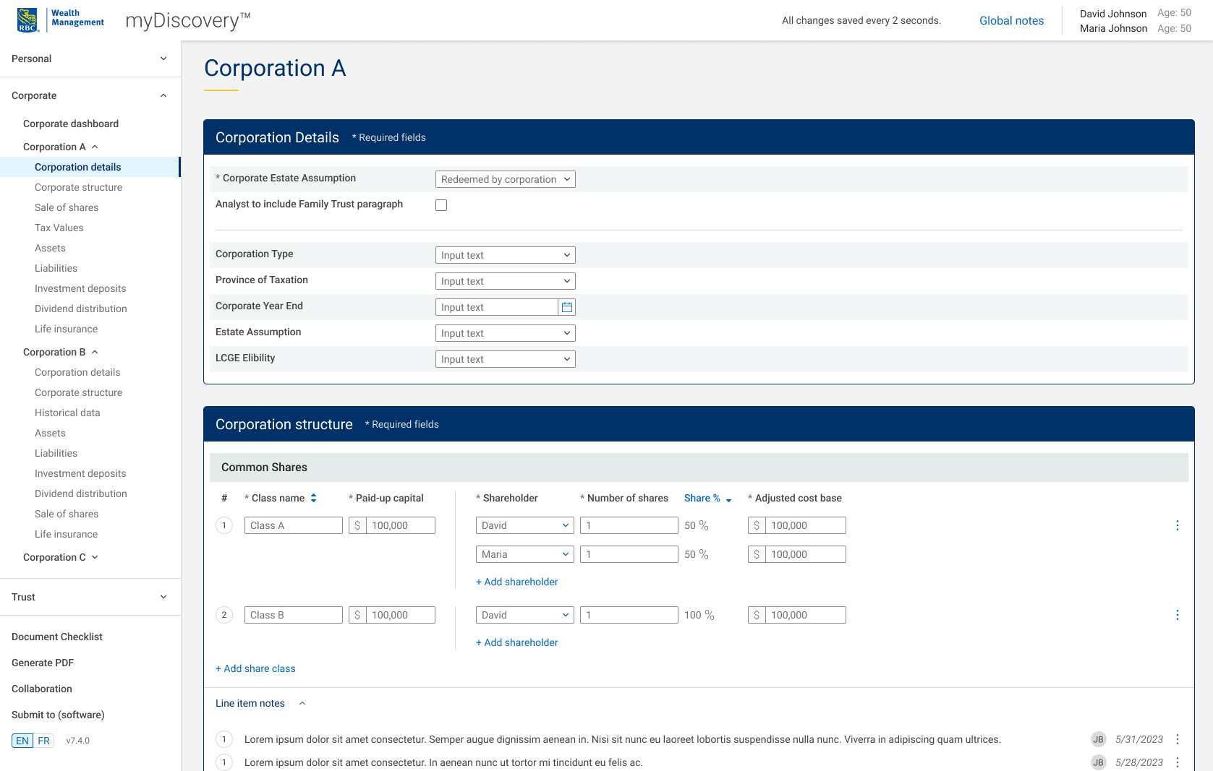Click the Corporate Year End date input
The width and height of the screenshot is (1213, 771).
click(497, 307)
